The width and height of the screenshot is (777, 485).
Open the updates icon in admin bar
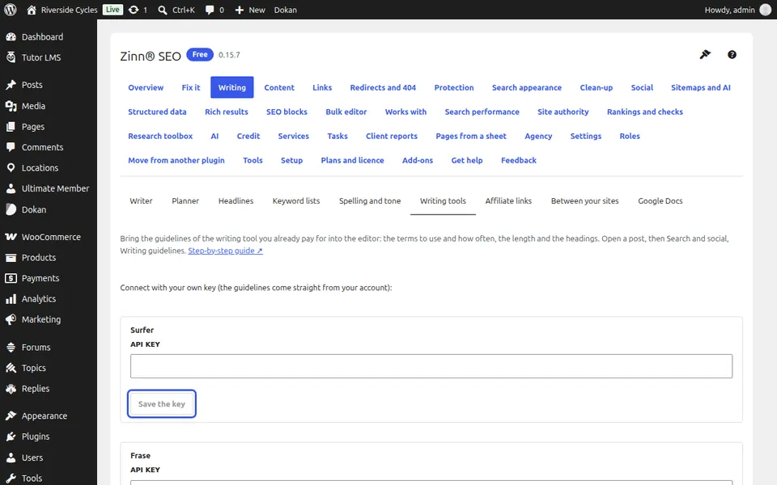pyautogui.click(x=134, y=10)
